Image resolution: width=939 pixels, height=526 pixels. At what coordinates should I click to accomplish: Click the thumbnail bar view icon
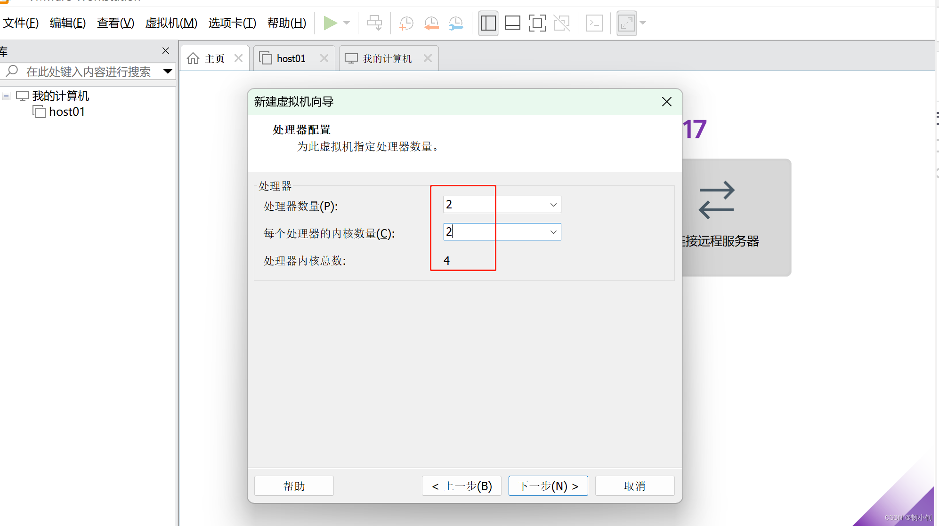click(512, 23)
